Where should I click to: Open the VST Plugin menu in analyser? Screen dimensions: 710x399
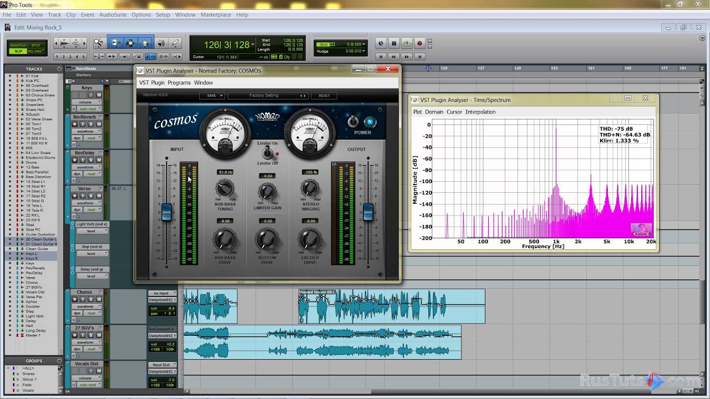[151, 83]
